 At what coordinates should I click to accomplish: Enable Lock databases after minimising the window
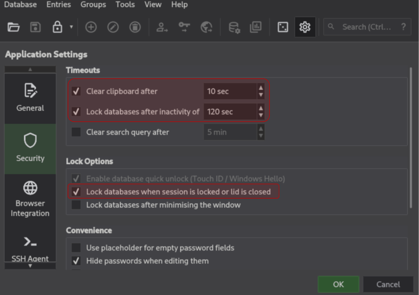click(x=76, y=205)
